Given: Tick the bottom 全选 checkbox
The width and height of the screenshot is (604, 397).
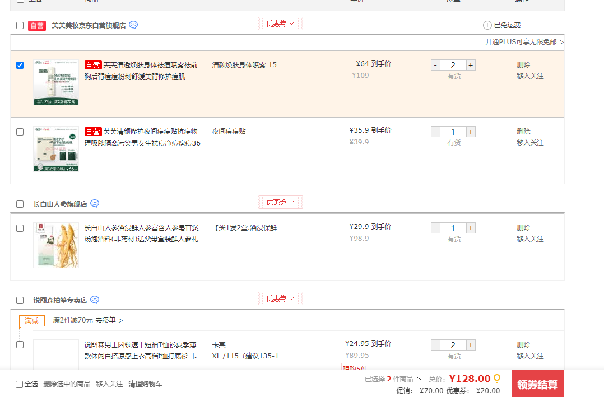Looking at the screenshot, I should (19, 384).
